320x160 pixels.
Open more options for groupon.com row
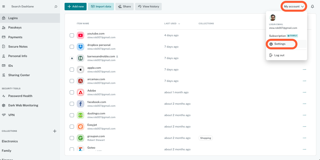[x=304, y=138]
